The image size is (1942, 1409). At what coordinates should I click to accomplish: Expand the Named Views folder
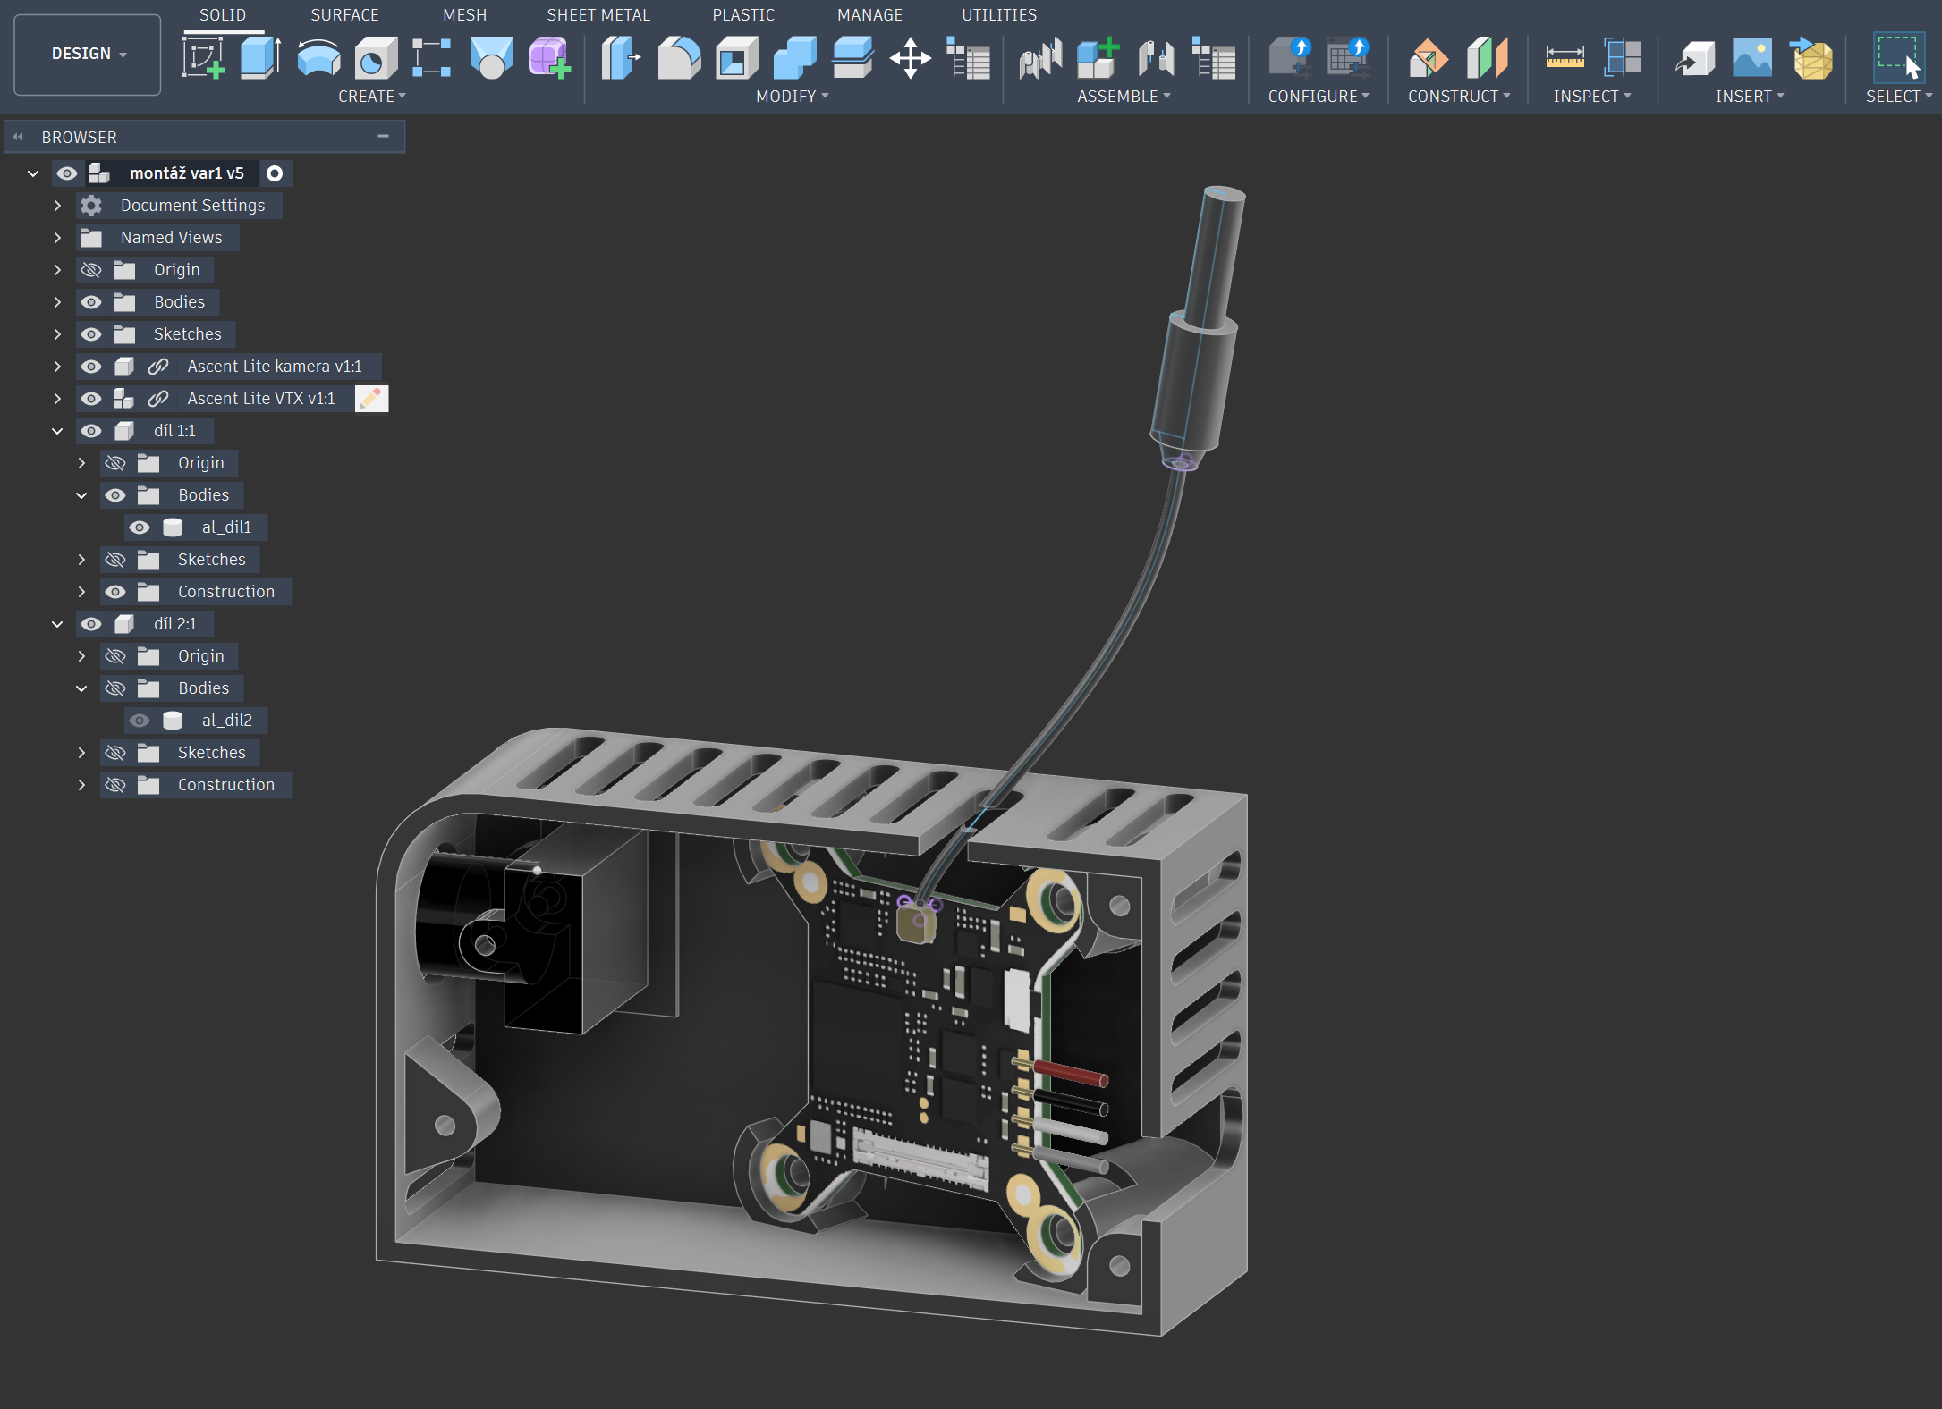(57, 238)
